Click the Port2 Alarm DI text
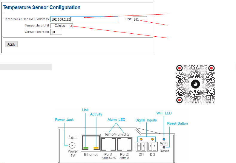The width and height of the screenshot is (236, 163). click(x=125, y=156)
